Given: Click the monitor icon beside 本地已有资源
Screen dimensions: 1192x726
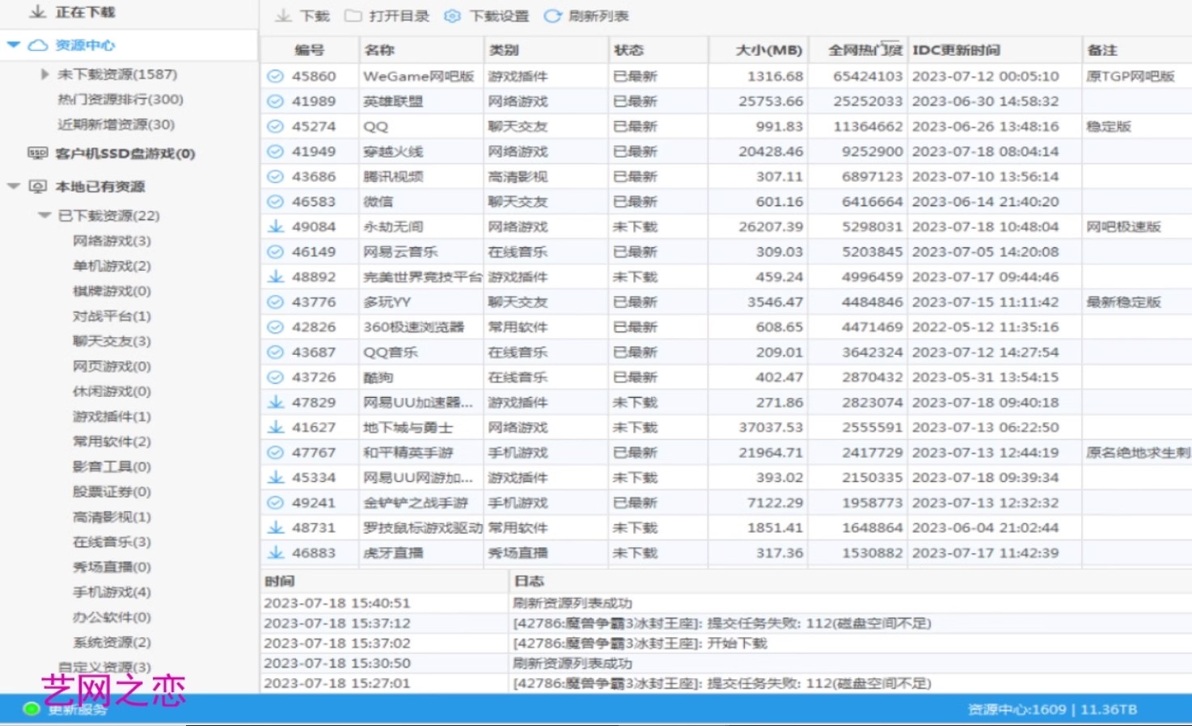Looking at the screenshot, I should point(38,187).
